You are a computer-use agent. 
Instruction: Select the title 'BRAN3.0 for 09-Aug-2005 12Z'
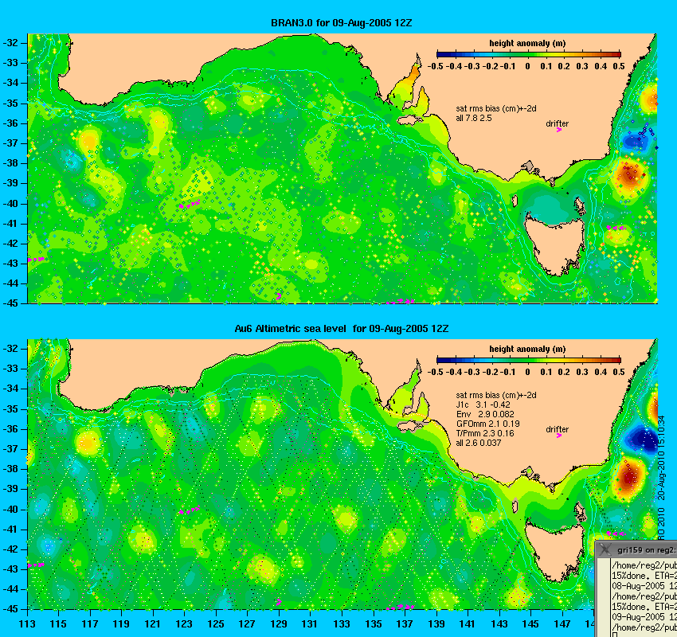click(x=341, y=23)
